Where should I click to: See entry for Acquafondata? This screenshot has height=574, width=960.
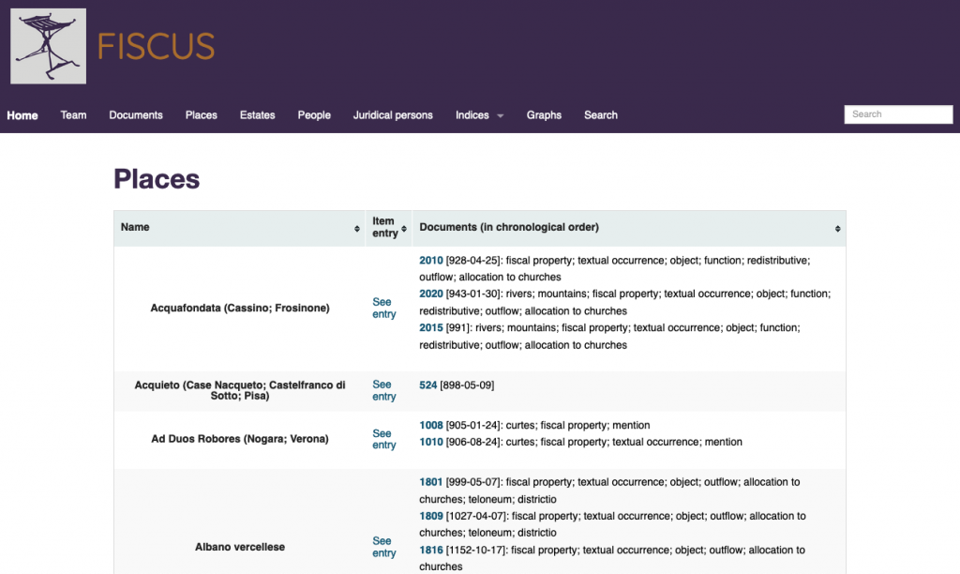(x=383, y=309)
